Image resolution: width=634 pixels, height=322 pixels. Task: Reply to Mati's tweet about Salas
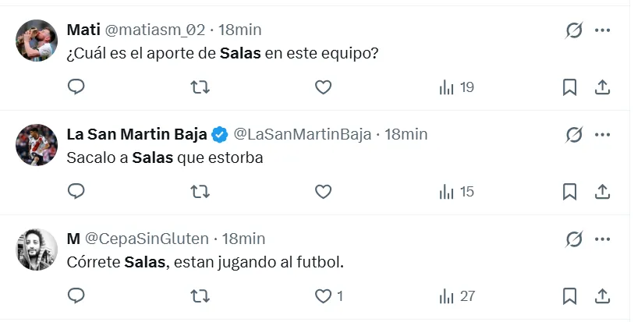click(76, 87)
